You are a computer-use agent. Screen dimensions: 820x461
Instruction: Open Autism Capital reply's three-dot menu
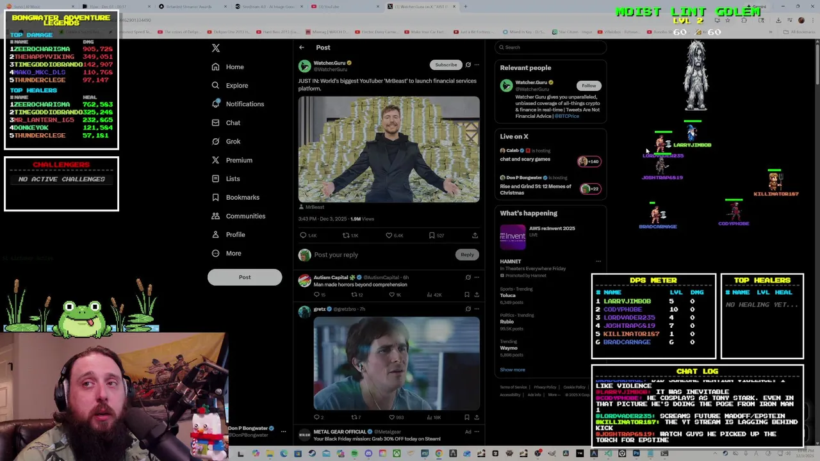[477, 277]
